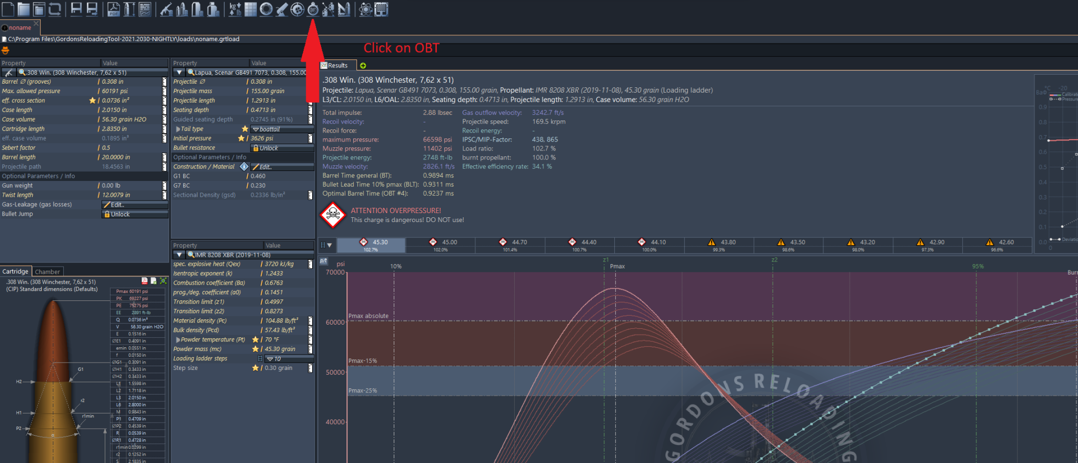Switch to the Cartridge tab
The image size is (1078, 463).
click(x=16, y=271)
